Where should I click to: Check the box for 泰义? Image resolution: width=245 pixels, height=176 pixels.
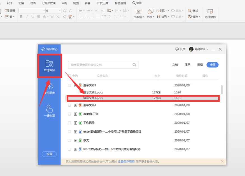[69, 140]
